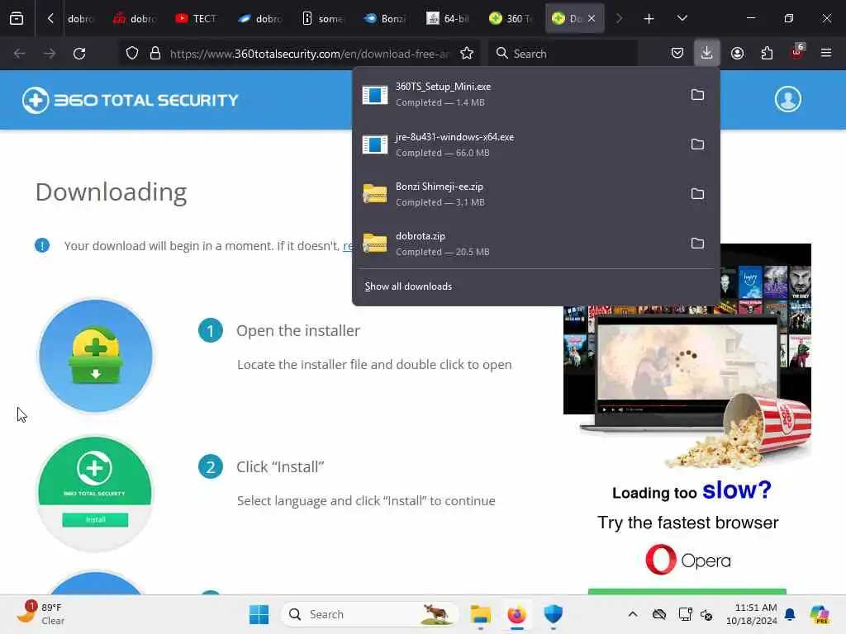Open the Bonzi Shimeji-ee.zip download
Image resolution: width=846 pixels, height=634 pixels.
518,193
